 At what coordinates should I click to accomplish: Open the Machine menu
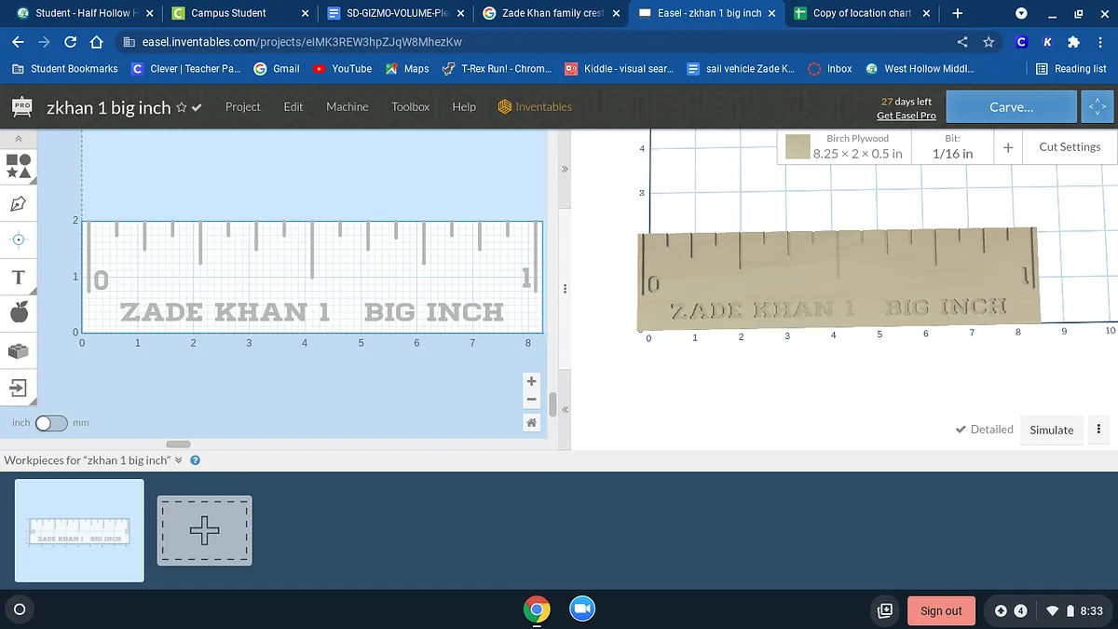point(347,107)
